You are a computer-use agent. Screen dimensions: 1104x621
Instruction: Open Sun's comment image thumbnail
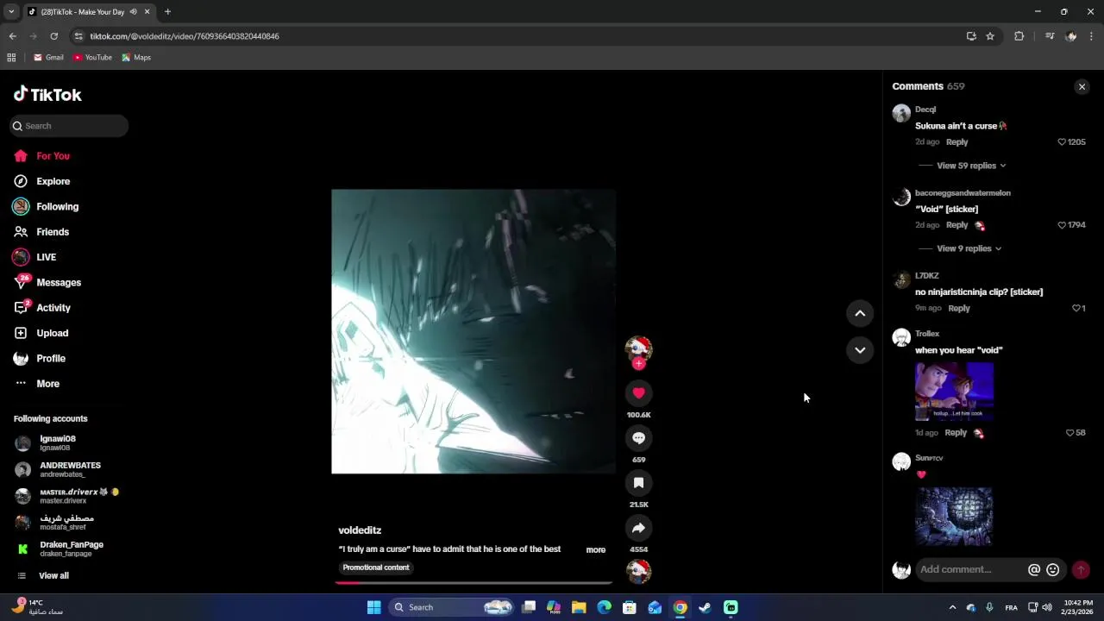pos(954,517)
